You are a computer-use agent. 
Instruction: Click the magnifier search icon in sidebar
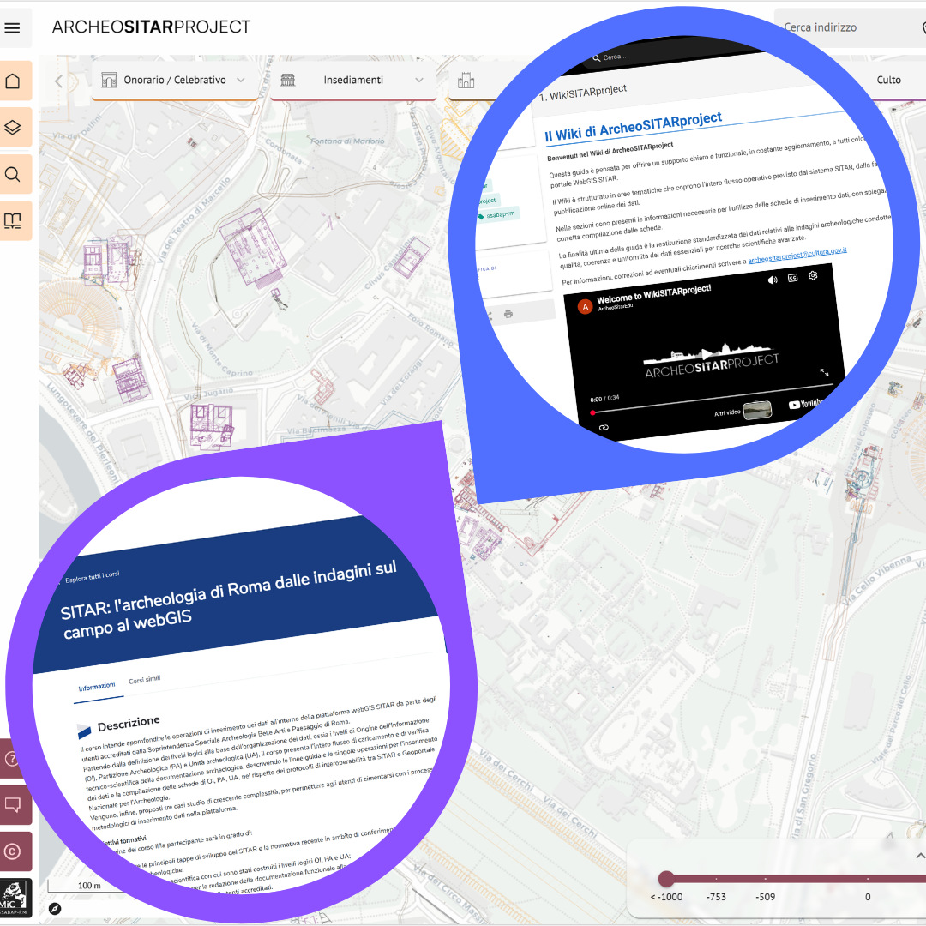[x=12, y=174]
